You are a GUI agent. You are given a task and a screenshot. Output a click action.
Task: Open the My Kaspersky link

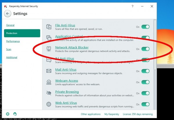111,114
